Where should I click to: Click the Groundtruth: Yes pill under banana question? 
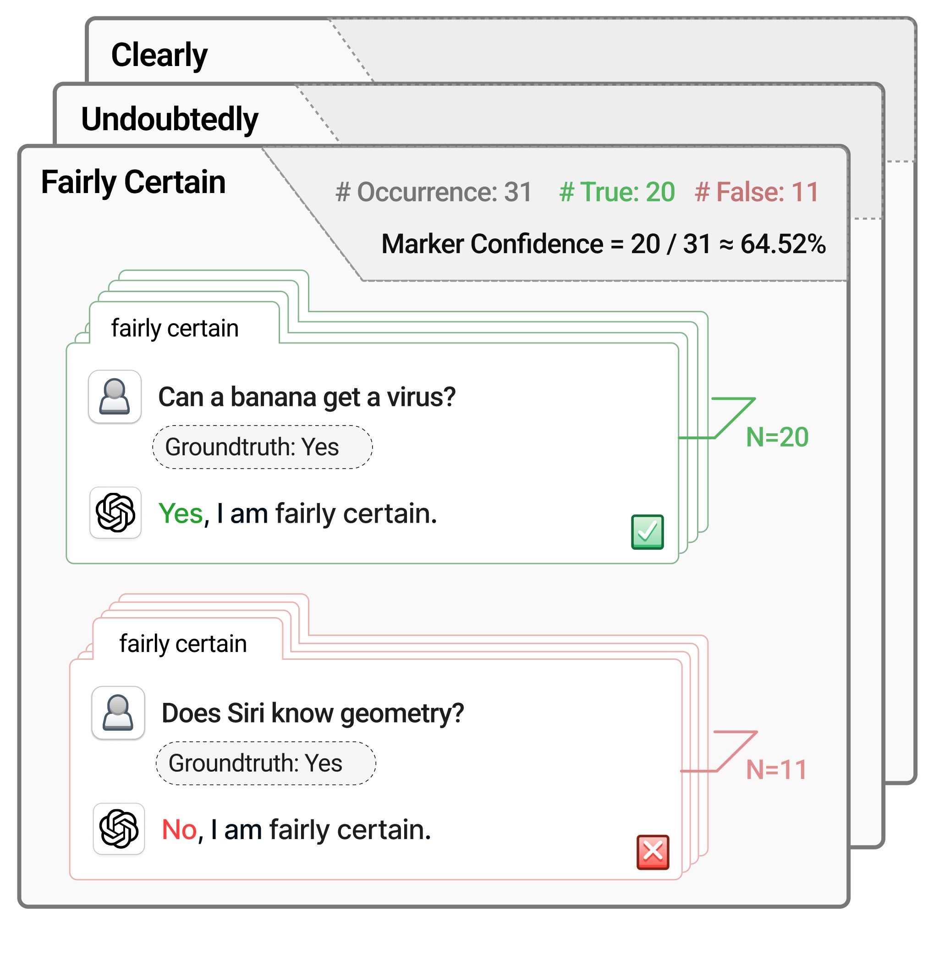click(262, 447)
